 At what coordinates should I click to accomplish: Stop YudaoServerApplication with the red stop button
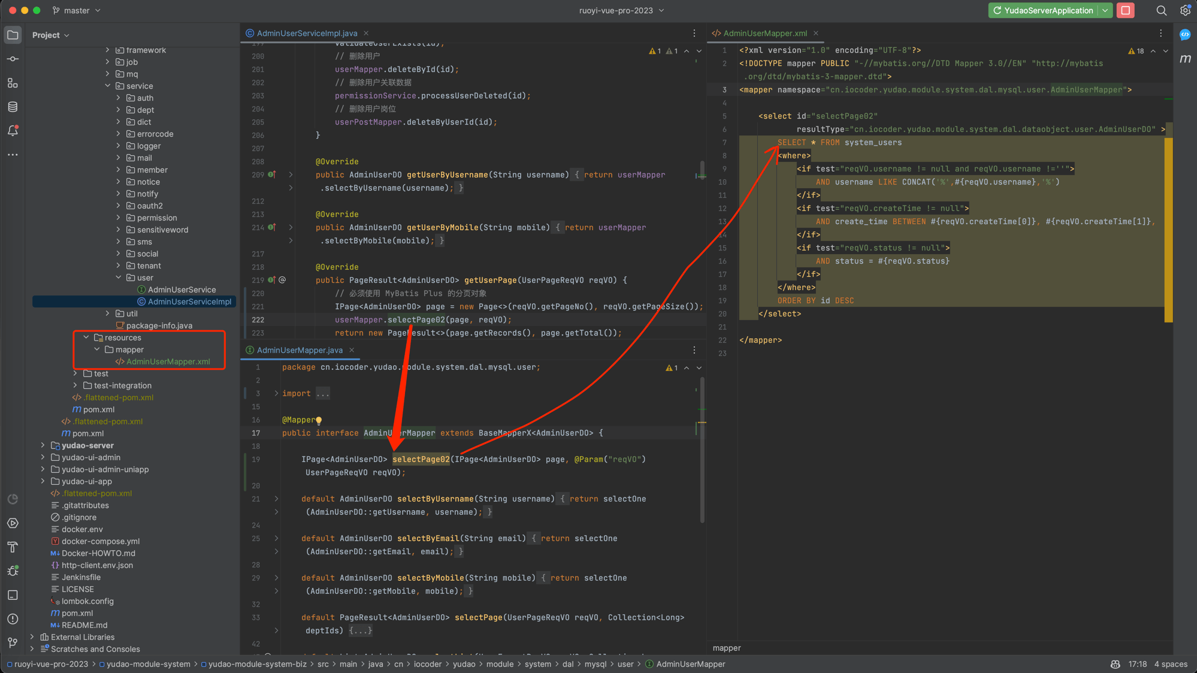pyautogui.click(x=1126, y=10)
